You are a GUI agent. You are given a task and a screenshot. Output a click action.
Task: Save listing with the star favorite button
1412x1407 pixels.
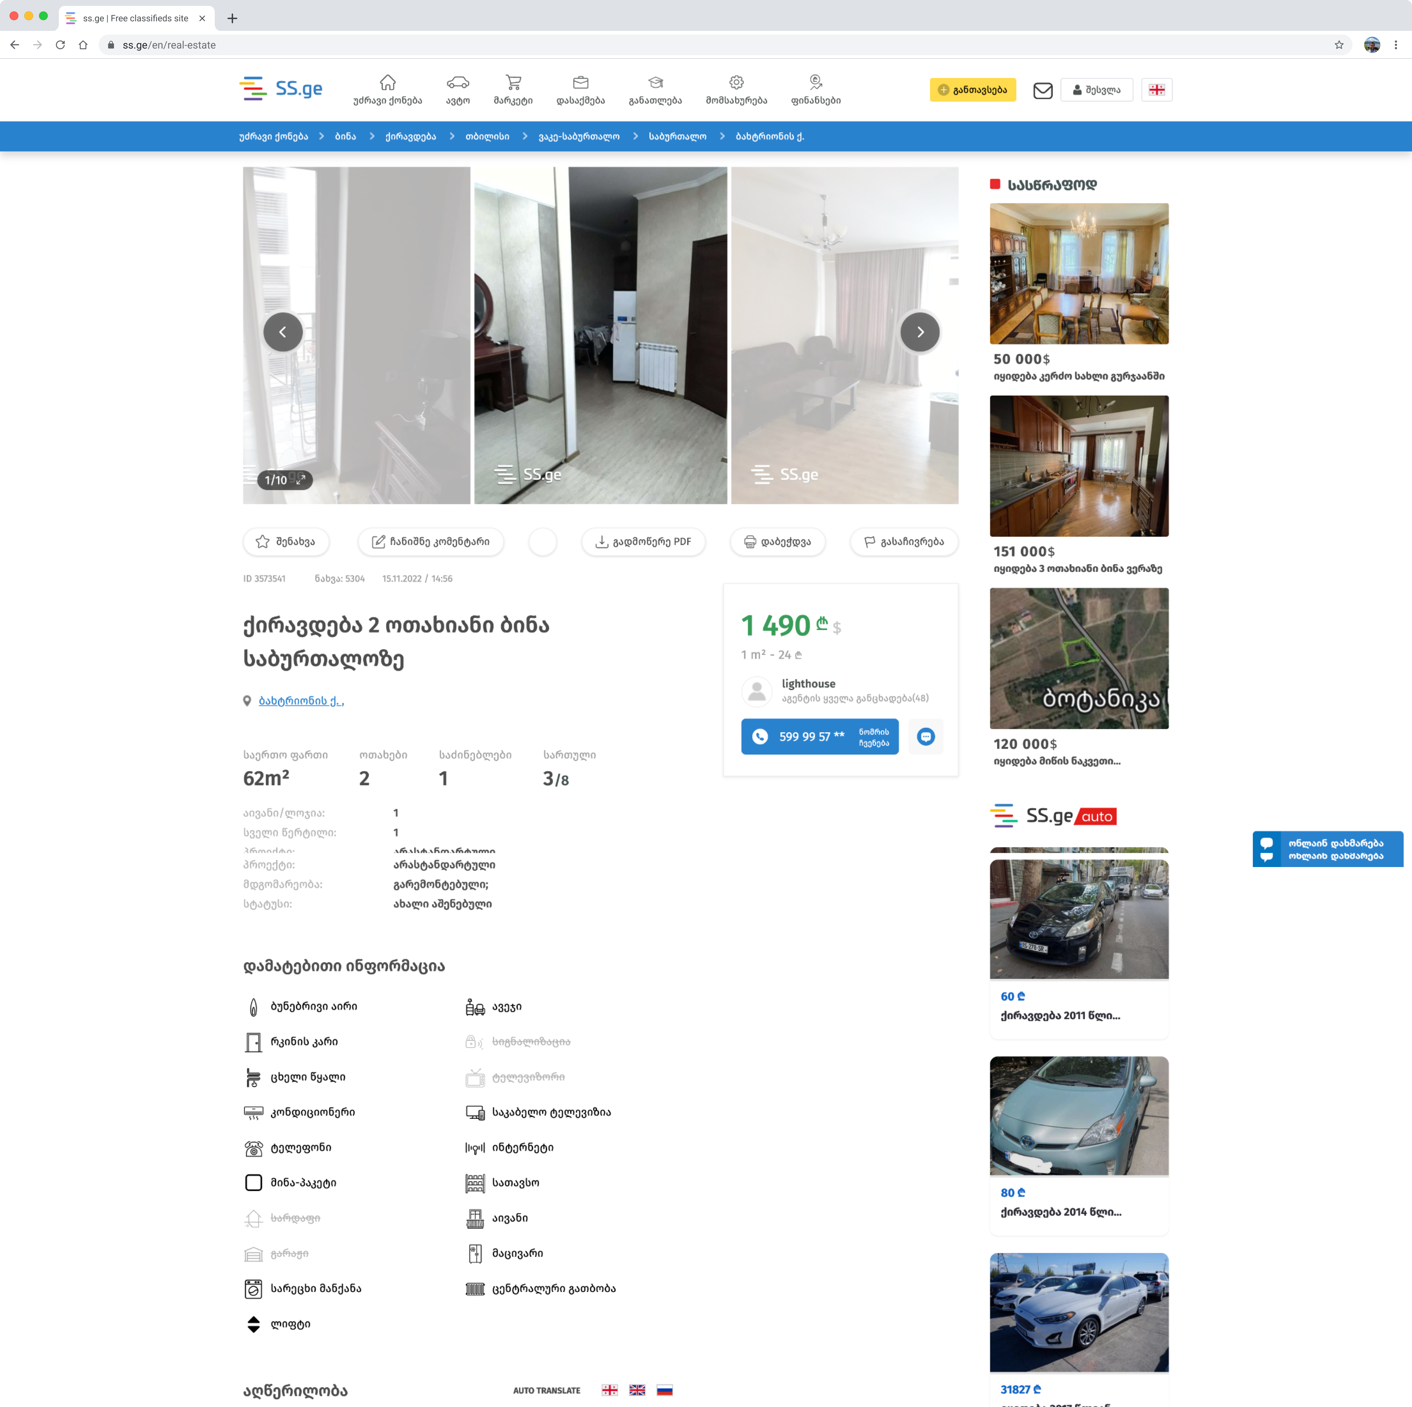tap(286, 541)
